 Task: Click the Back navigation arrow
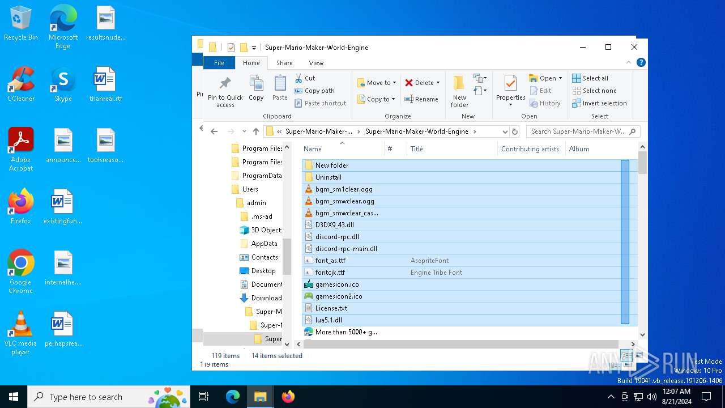(x=214, y=131)
